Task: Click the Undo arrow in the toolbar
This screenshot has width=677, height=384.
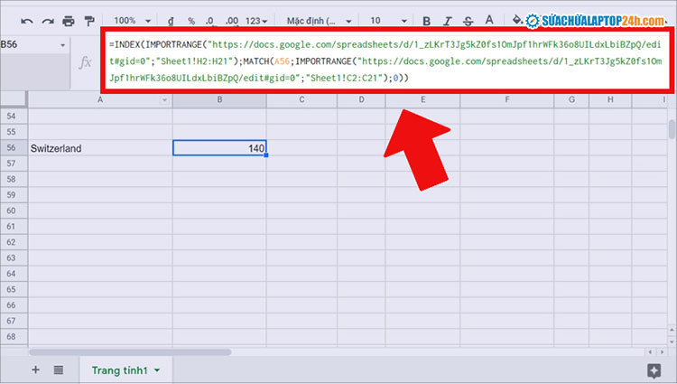Action: tap(27, 20)
